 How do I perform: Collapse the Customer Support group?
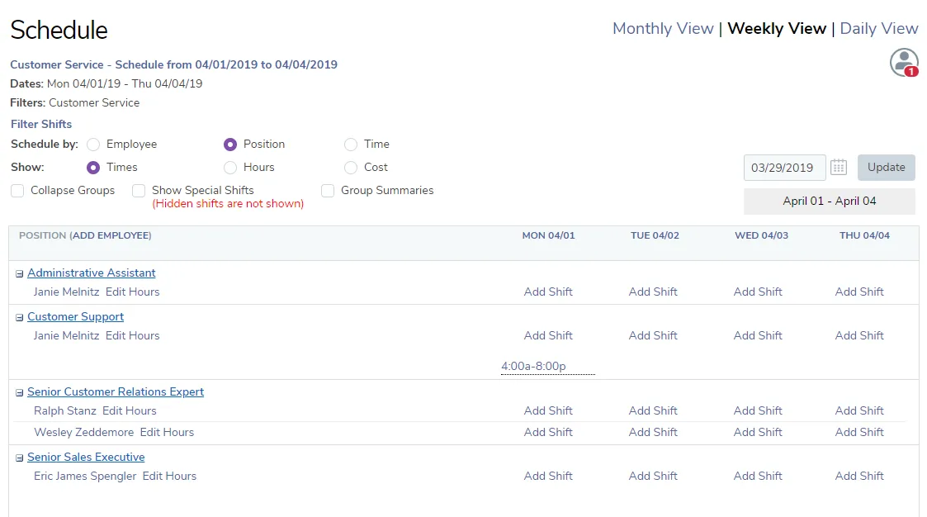[x=20, y=318]
